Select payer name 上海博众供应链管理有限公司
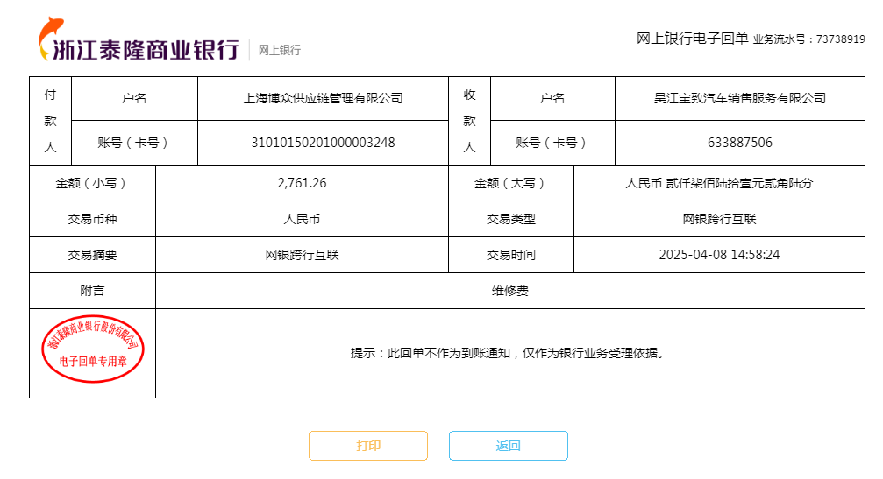Screen dimensions: 883x479 [x=323, y=98]
